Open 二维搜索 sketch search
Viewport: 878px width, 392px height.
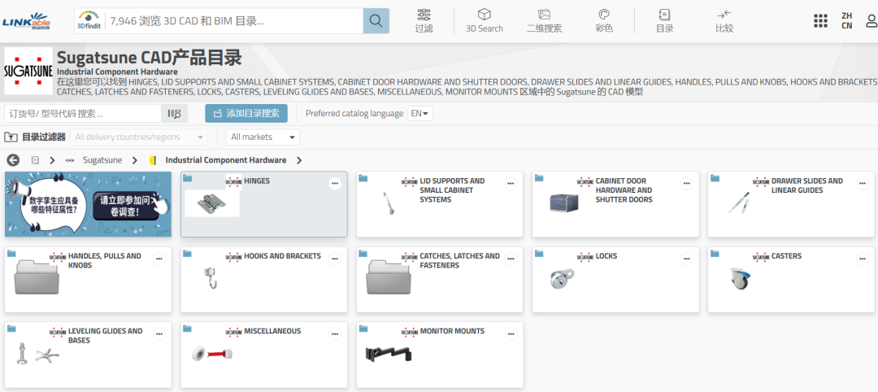coord(544,20)
